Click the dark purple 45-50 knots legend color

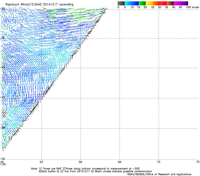click(184, 3)
